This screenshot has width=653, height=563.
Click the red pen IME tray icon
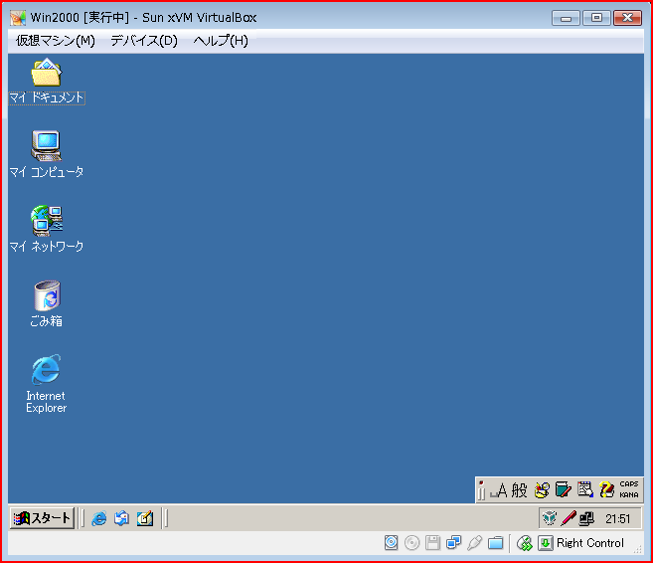pyautogui.click(x=569, y=518)
